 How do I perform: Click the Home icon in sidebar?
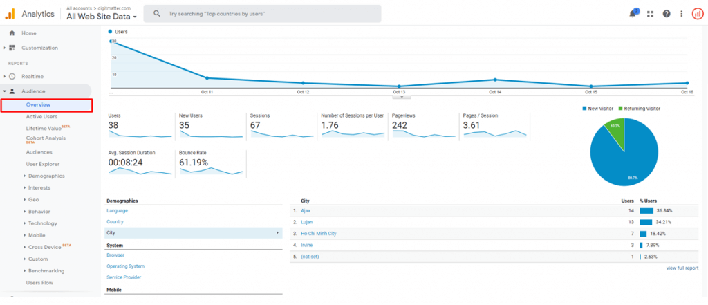tap(12, 33)
